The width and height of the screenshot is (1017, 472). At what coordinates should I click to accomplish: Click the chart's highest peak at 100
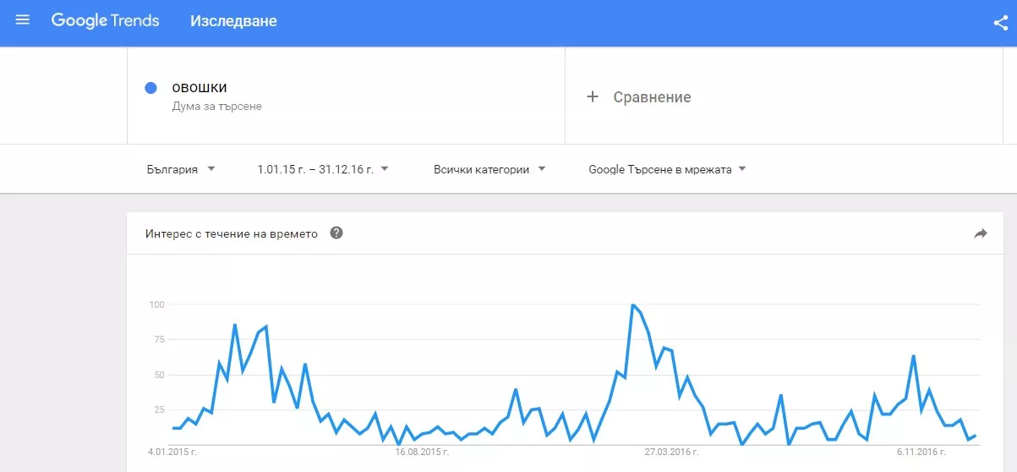click(632, 305)
